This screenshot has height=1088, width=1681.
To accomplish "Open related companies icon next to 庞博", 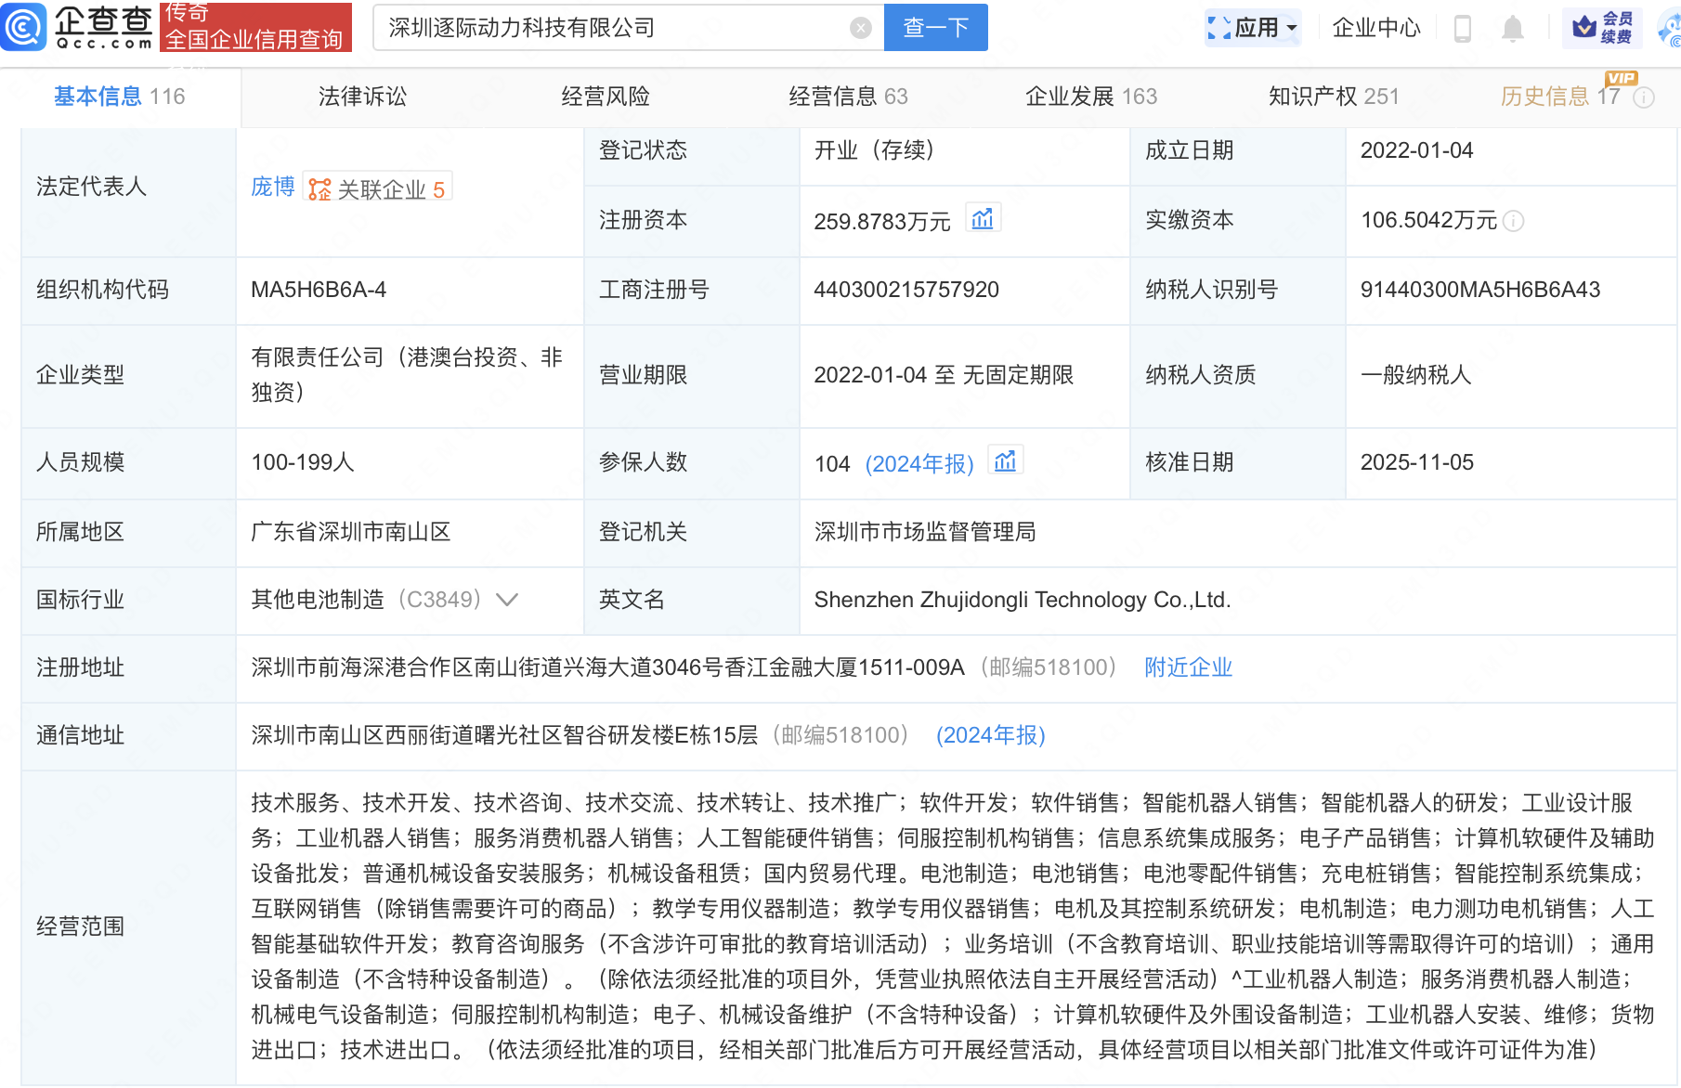I will tap(319, 189).
